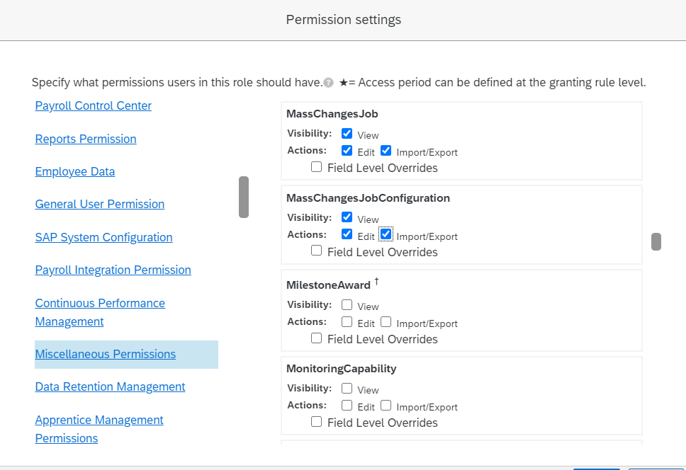Select SAP System Configuration link
The height and width of the screenshot is (470, 686).
pos(103,237)
